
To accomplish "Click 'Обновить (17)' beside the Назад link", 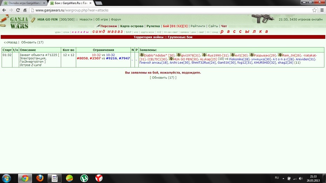I will (x=32, y=42).
